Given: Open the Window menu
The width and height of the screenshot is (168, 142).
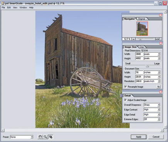Looking at the screenshot, I should click(23, 8).
